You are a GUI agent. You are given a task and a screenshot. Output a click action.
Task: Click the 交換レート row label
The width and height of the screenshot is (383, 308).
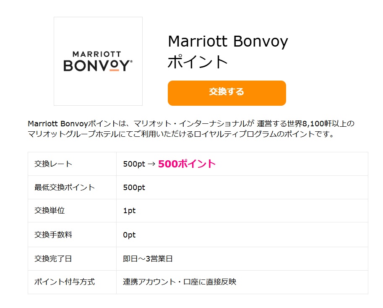[x=53, y=164]
